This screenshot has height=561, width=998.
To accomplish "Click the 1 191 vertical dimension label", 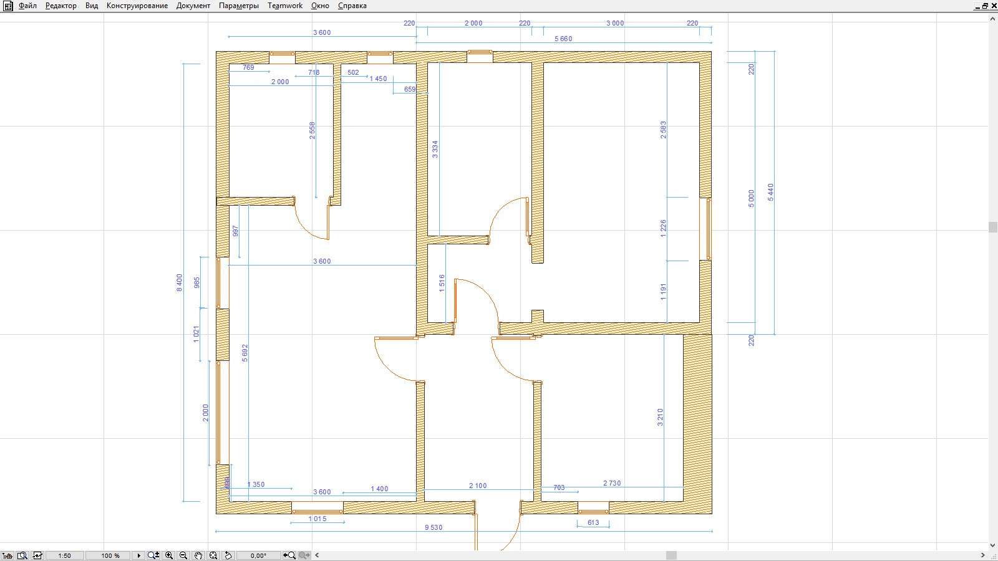I will (664, 292).
